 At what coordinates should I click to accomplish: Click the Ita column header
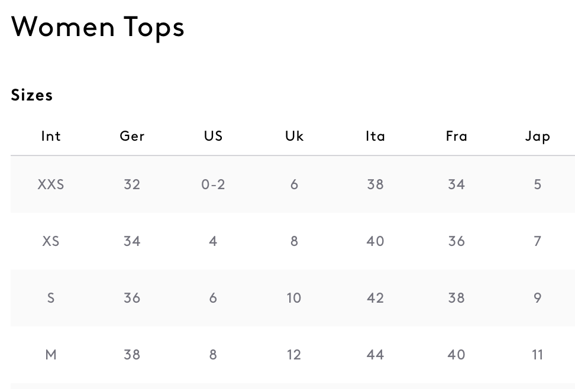375,137
